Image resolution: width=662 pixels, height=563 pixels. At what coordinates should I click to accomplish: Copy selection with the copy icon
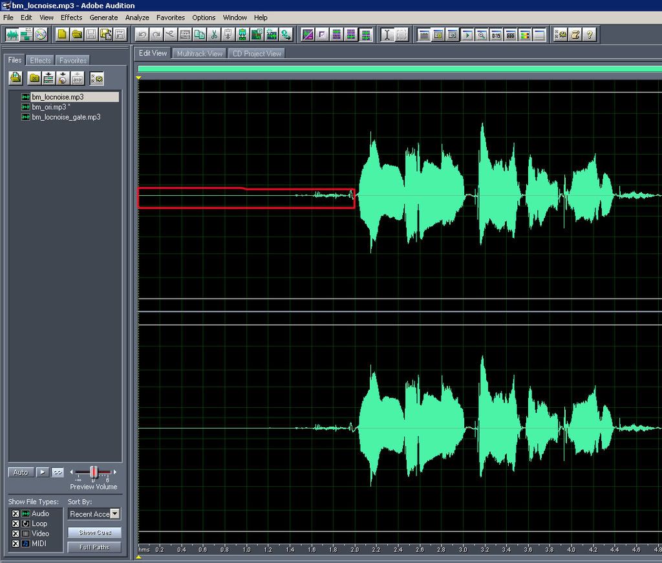pos(199,35)
